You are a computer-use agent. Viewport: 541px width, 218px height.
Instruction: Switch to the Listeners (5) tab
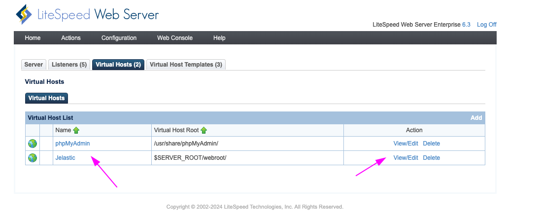pyautogui.click(x=69, y=65)
